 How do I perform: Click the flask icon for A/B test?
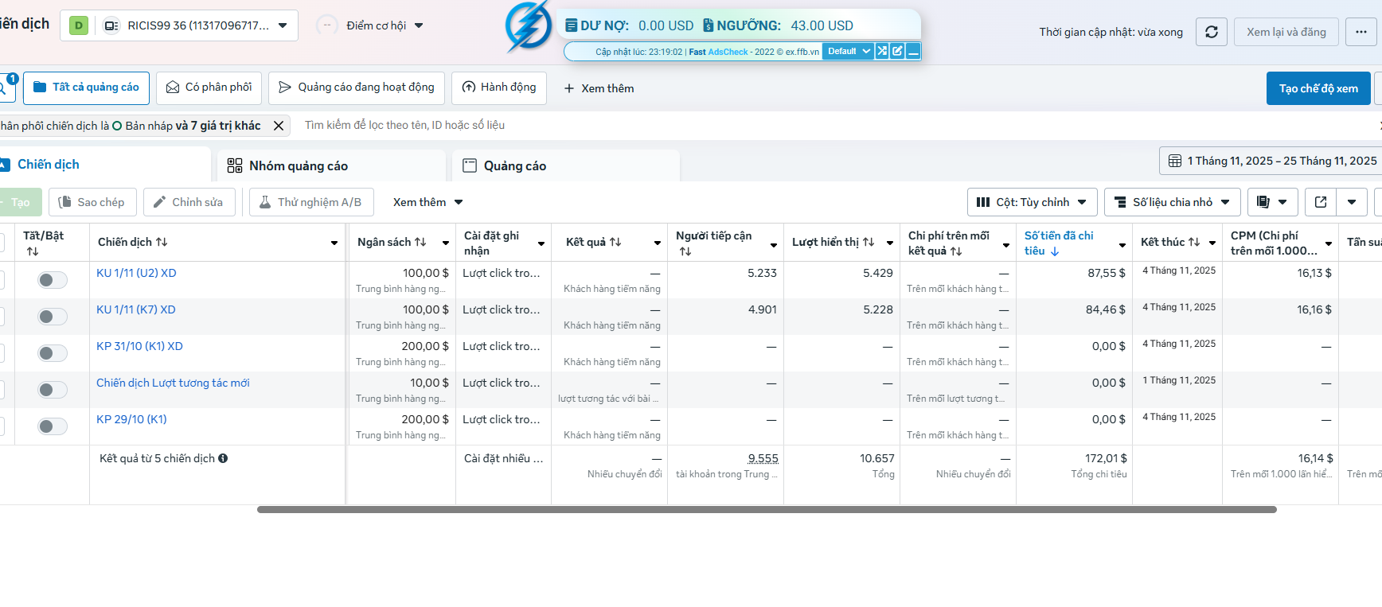(265, 202)
